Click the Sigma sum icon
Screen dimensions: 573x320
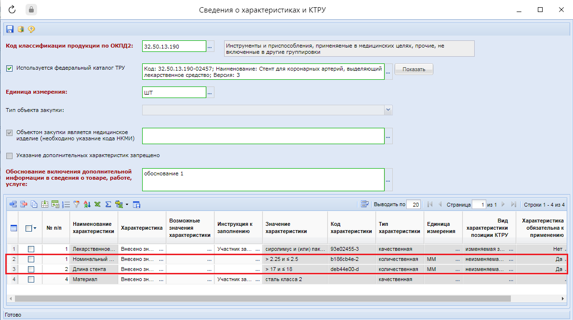[108, 204]
